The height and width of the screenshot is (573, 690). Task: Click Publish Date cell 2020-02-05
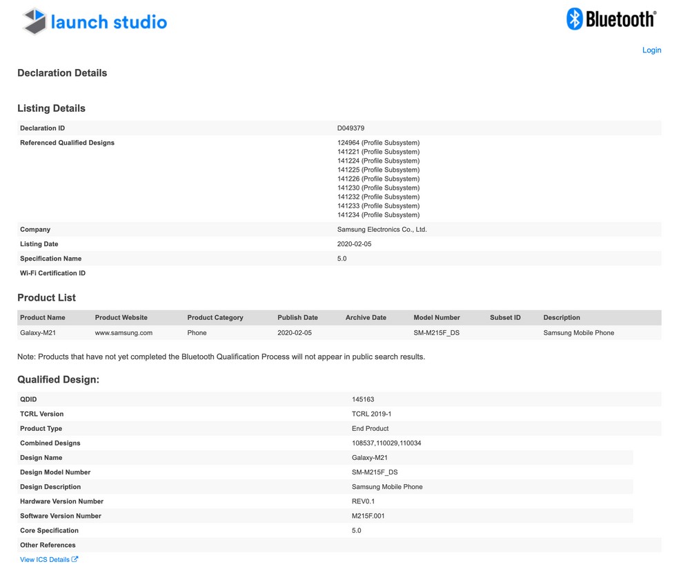(x=295, y=333)
